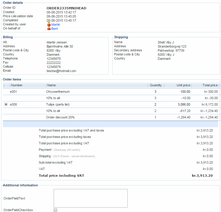Image resolution: width=221 pixels, height=212 pixels.
Task: Click into the OrderFieldText text box
Action: [91, 198]
